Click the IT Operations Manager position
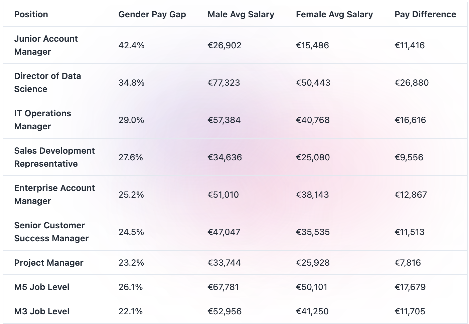This screenshot has height=324, width=469. [x=42, y=120]
